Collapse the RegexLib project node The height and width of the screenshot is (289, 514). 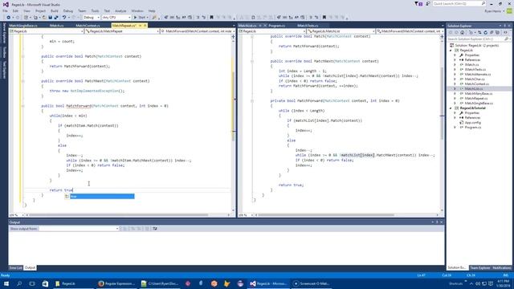point(451,51)
